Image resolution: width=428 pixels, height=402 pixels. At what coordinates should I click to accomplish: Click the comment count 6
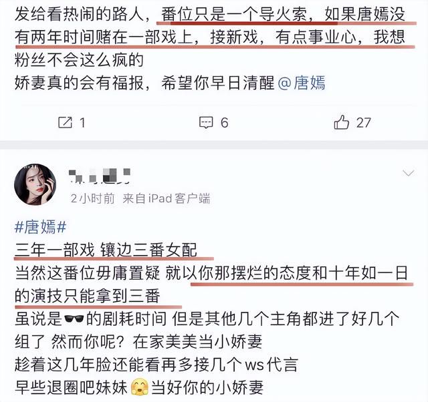(x=225, y=123)
